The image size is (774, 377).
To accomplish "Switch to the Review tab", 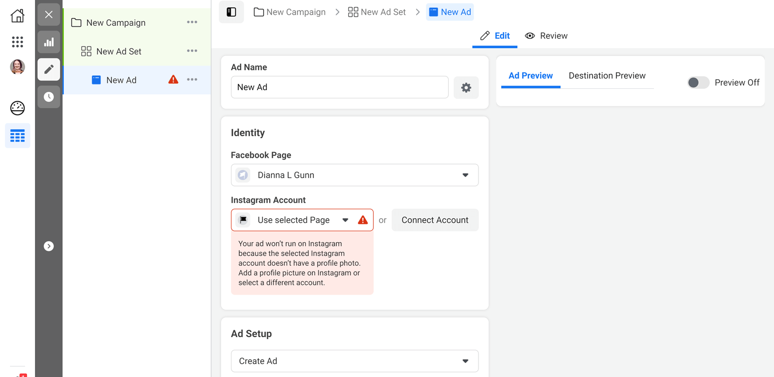I will point(546,36).
